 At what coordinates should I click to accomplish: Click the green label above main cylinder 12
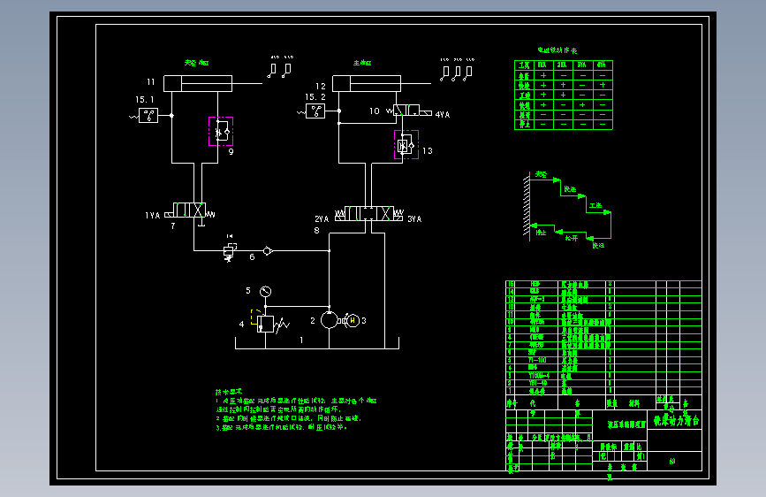(x=362, y=63)
